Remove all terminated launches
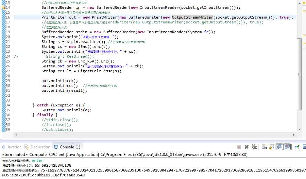Viewport: 306px width, 179px height. [x=254, y=147]
